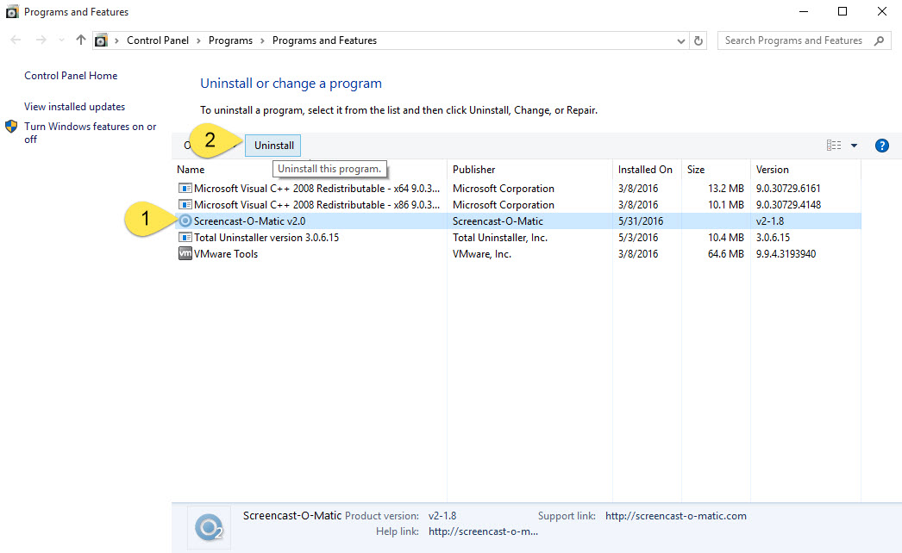Refresh the Programs and Features view
902x553 pixels.
698,40
